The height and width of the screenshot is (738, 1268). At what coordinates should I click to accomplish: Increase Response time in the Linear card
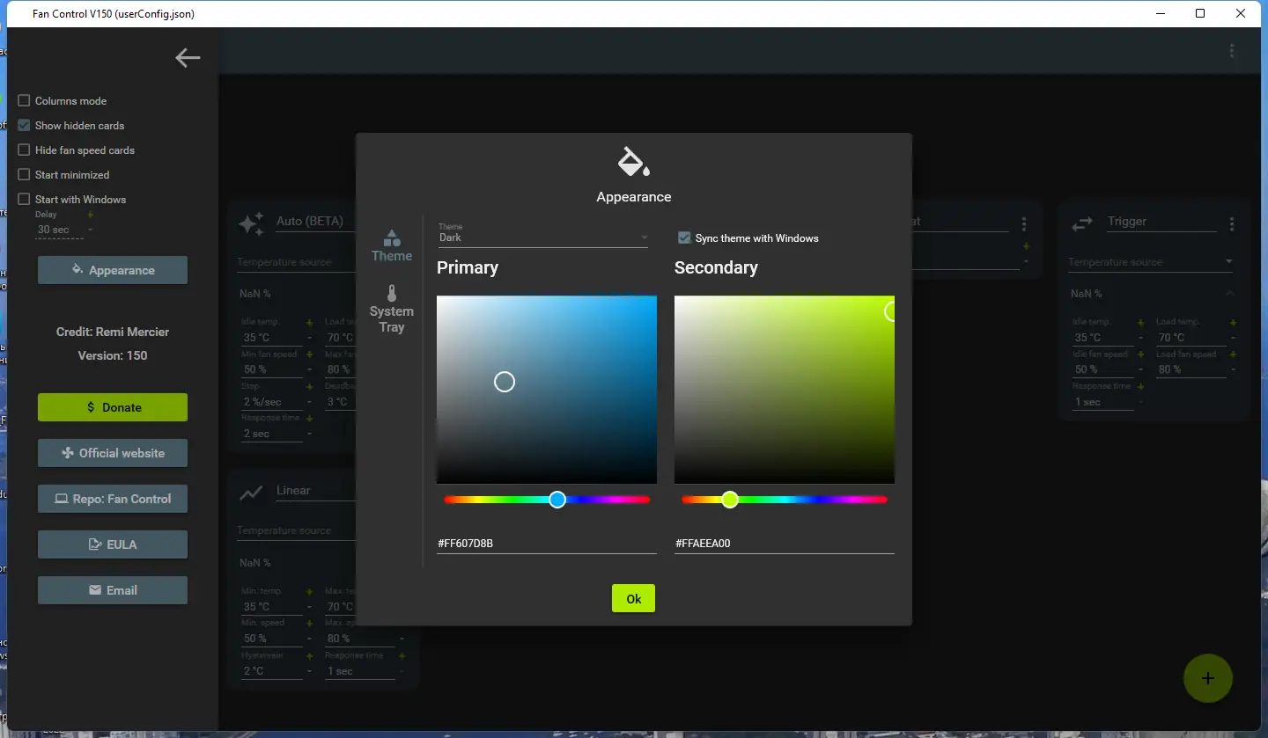(x=402, y=655)
